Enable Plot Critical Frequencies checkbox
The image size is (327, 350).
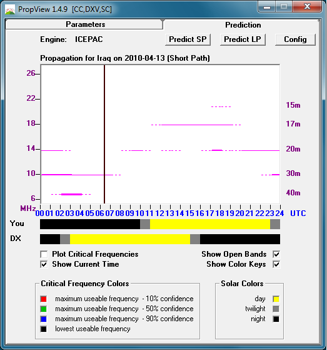click(44, 254)
